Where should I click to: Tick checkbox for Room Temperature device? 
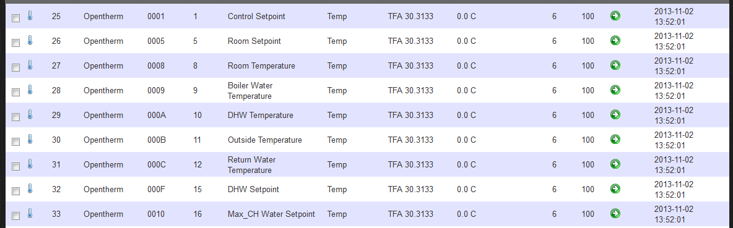point(16,67)
